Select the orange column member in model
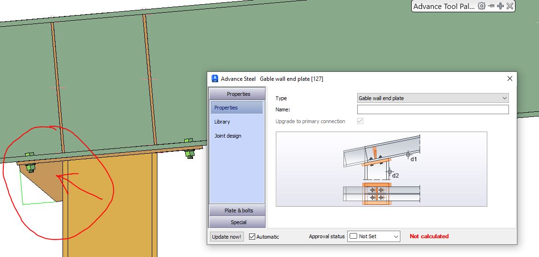Image resolution: width=539 pixels, height=257 pixels. click(x=109, y=206)
